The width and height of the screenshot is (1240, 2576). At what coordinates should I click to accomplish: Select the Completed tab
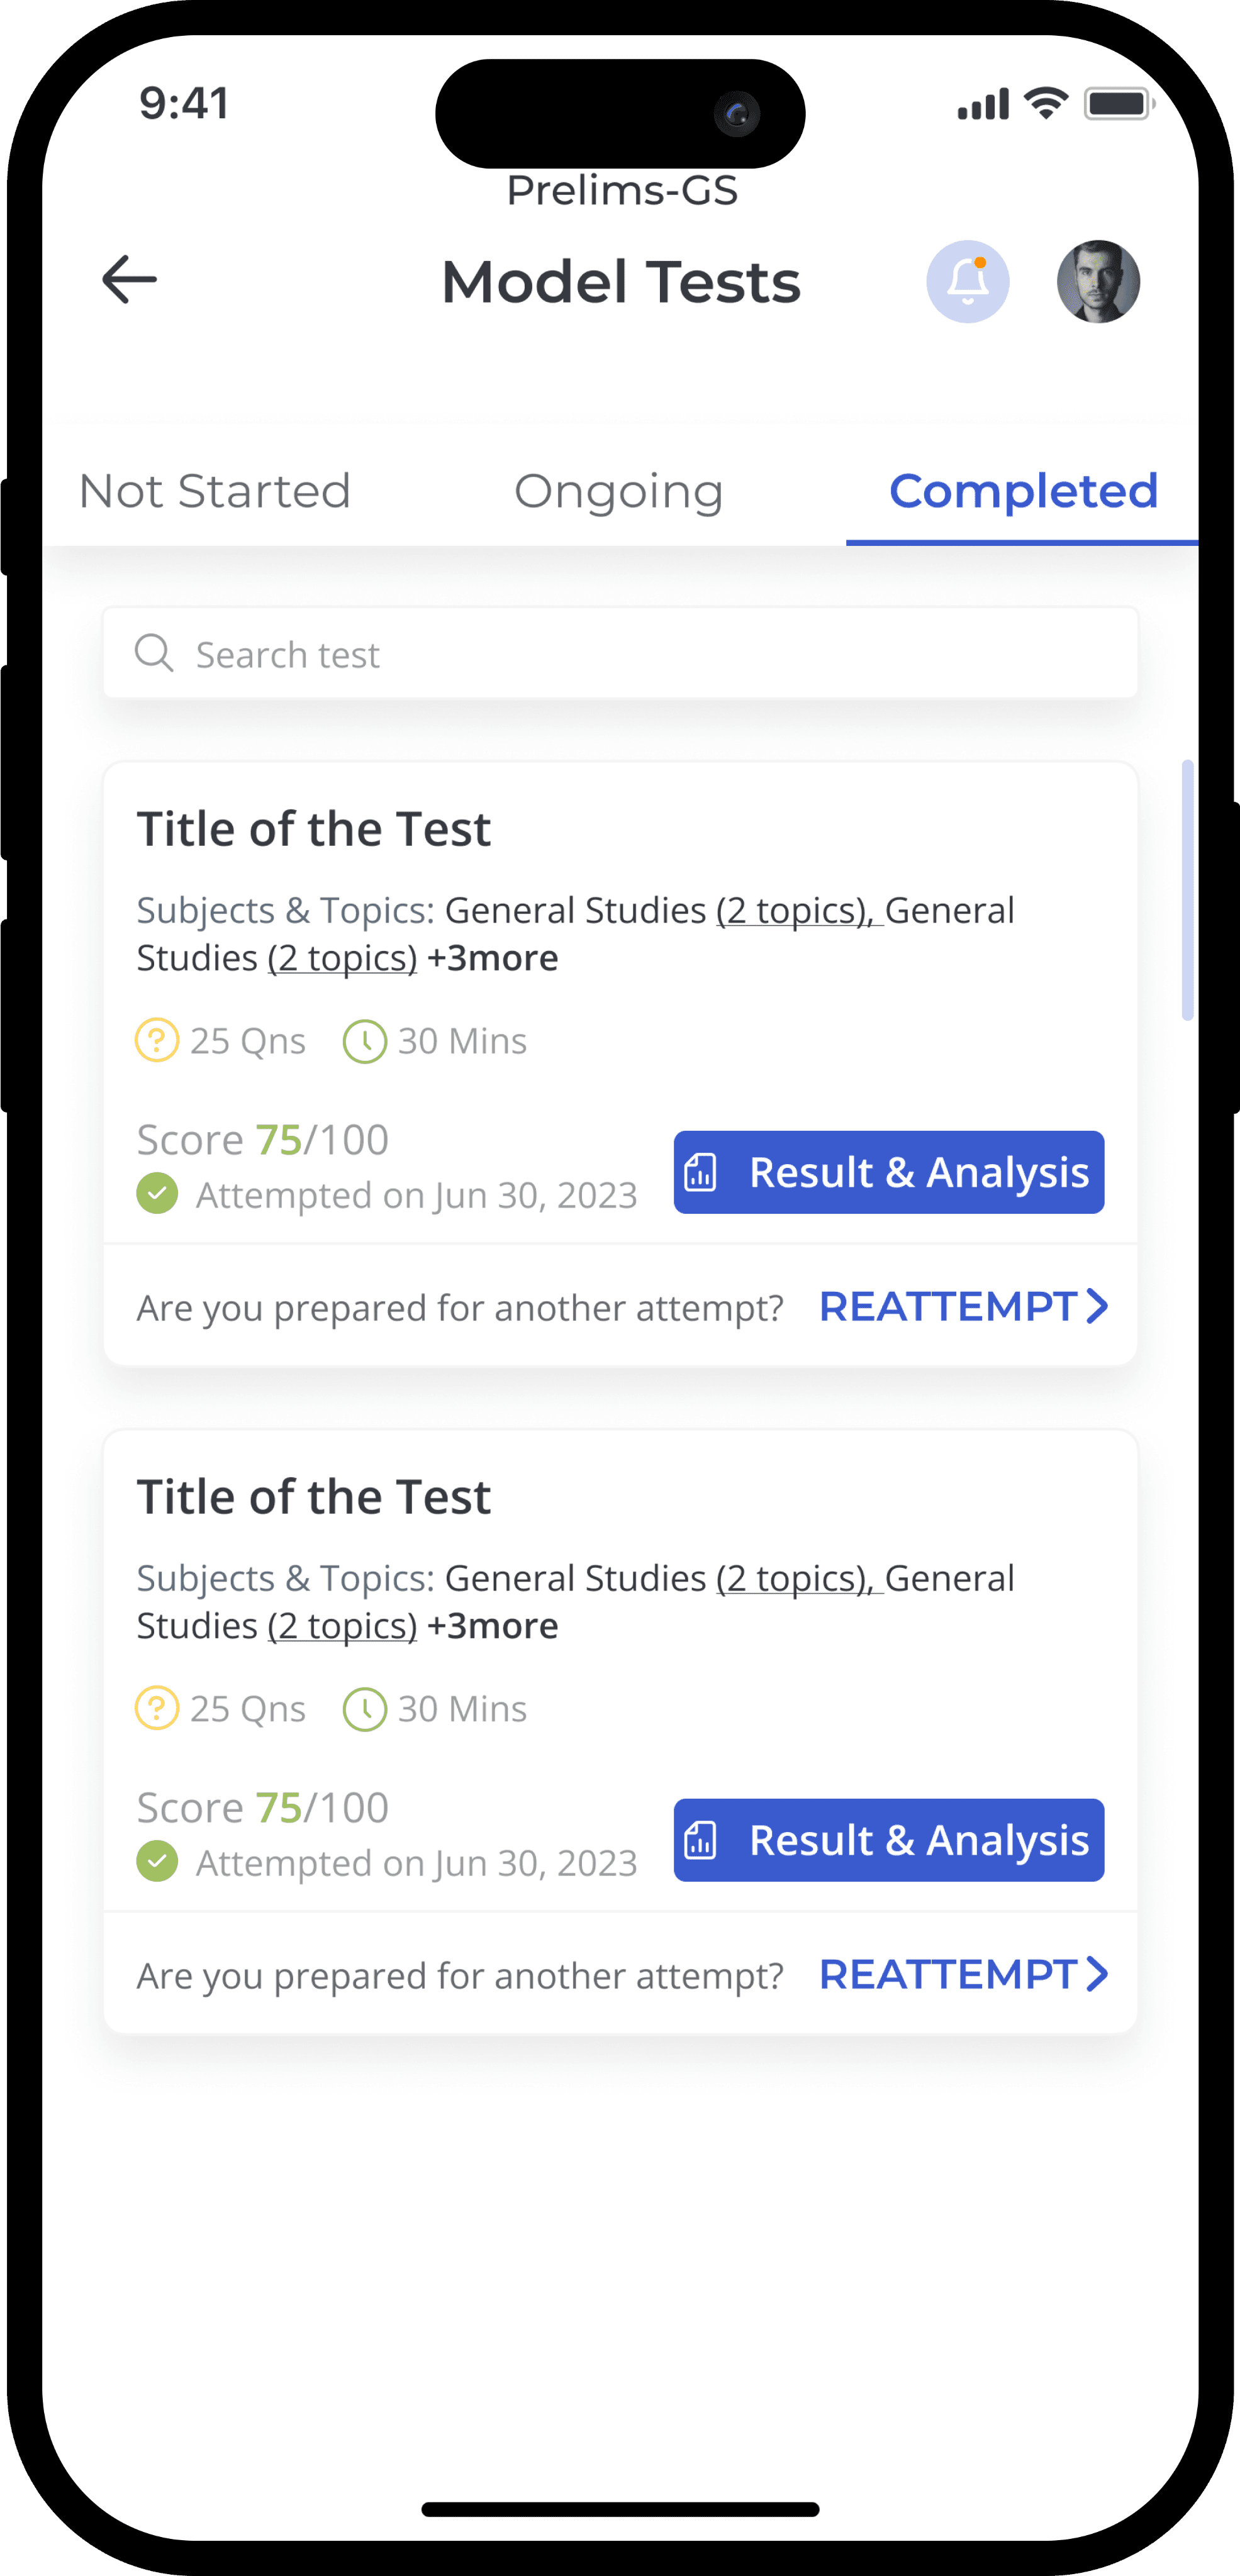coord(1023,492)
